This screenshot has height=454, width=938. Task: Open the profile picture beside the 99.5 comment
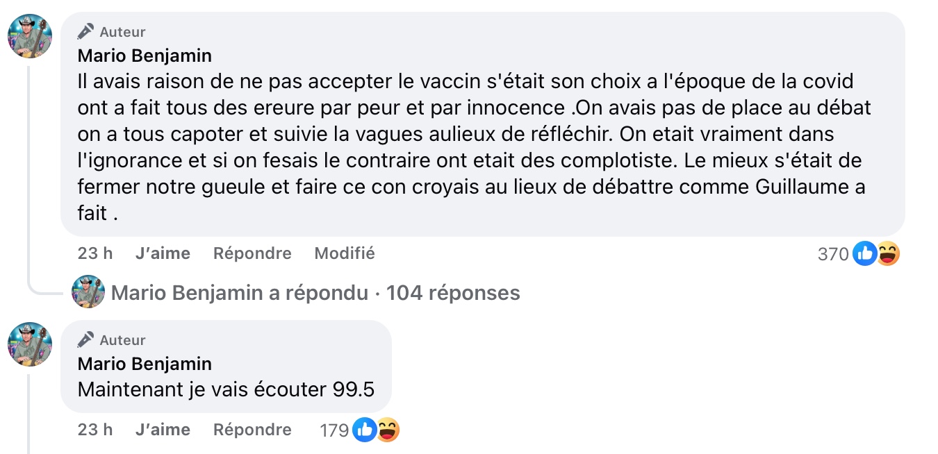pyautogui.click(x=30, y=344)
